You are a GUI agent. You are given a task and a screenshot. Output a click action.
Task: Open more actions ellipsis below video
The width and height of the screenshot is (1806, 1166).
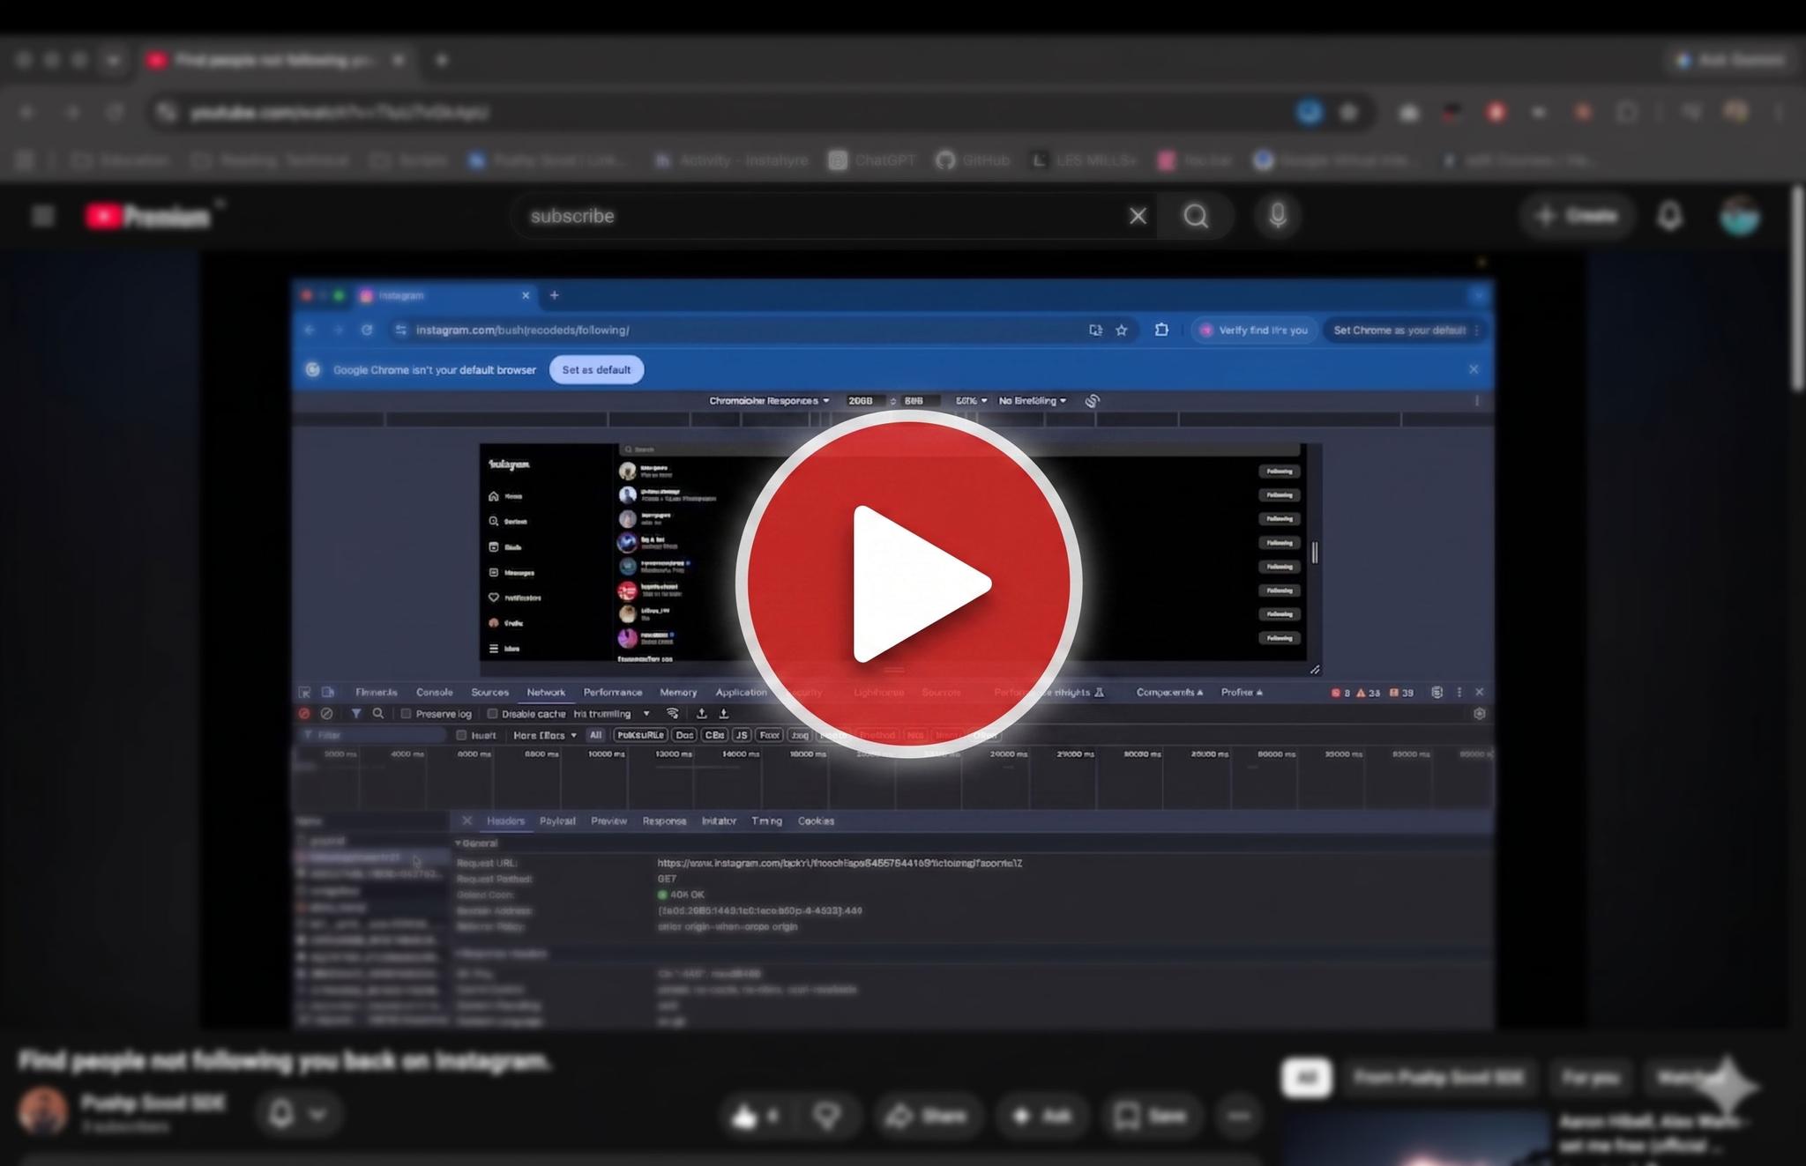coord(1238,1116)
